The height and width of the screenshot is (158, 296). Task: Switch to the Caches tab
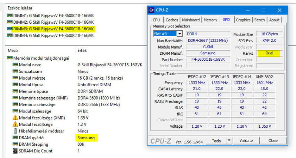[172, 20]
